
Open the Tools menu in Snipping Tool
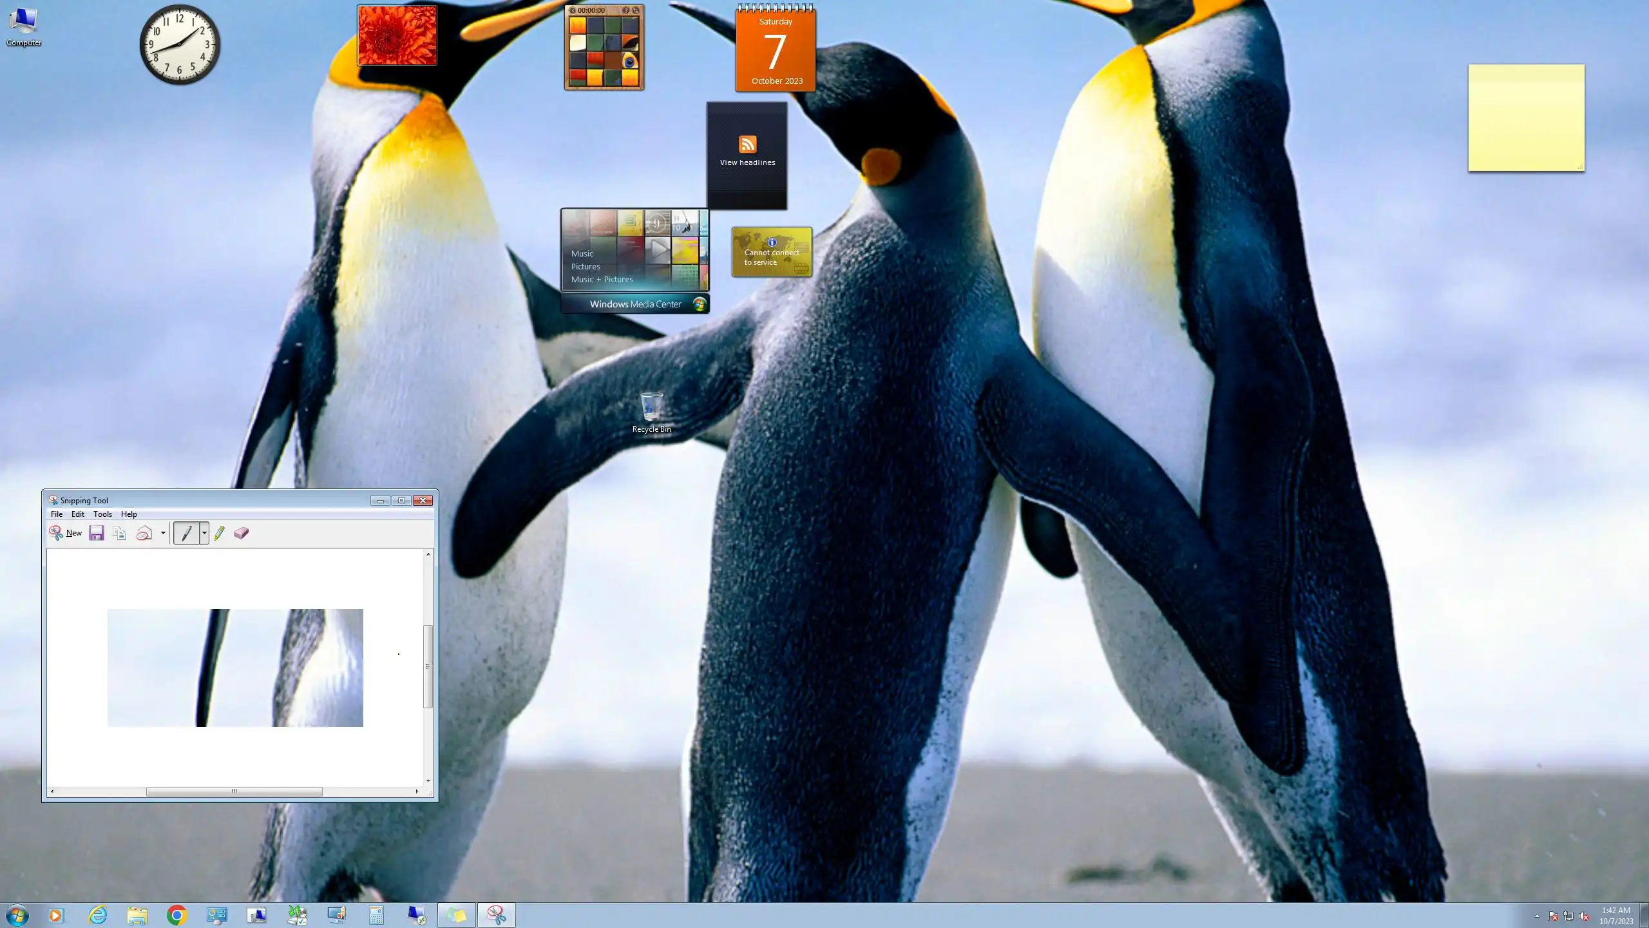click(x=102, y=514)
